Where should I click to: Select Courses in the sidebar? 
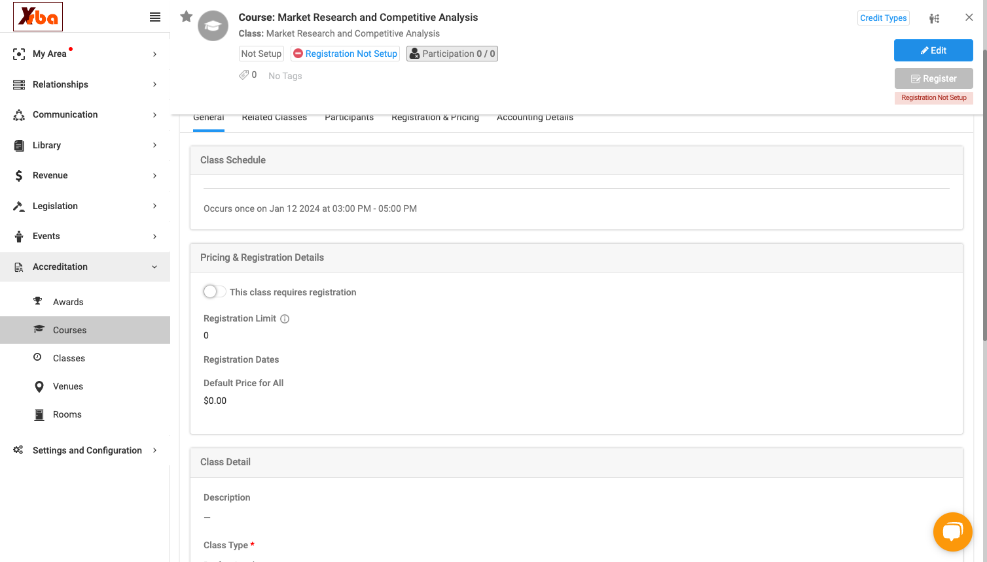[x=85, y=330]
